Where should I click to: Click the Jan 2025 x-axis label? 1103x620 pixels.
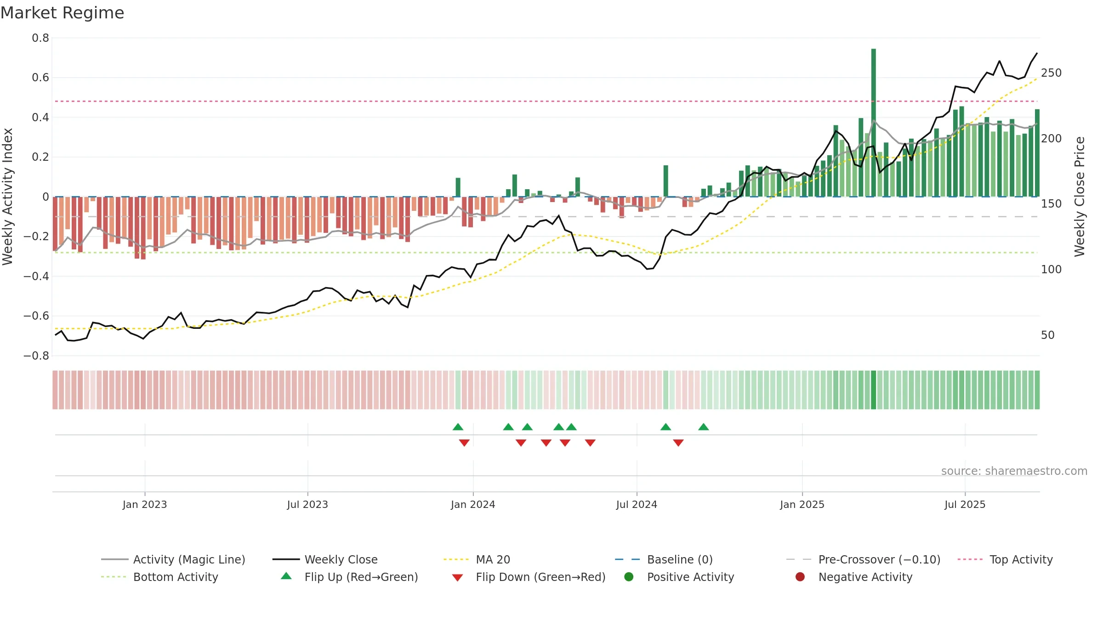click(x=802, y=504)
